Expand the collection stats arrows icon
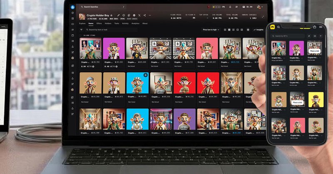The width and height of the screenshot is (333, 174). tap(263, 17)
